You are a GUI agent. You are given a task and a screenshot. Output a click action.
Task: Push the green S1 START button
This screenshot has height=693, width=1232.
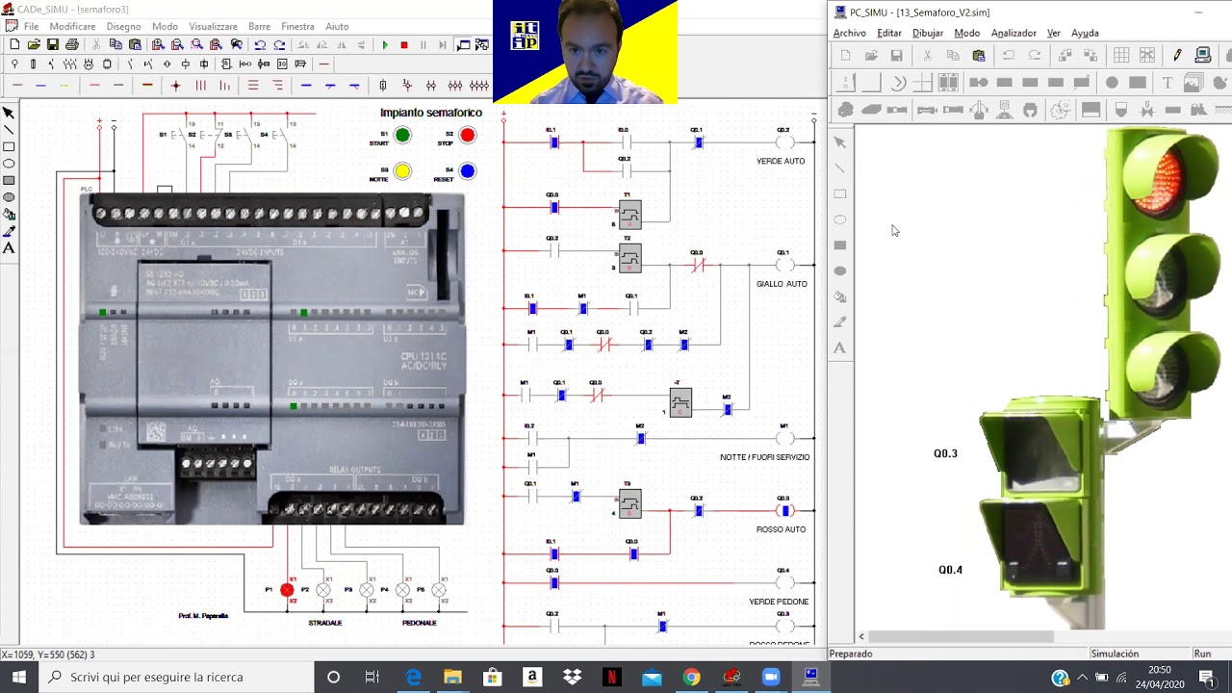[x=402, y=136]
